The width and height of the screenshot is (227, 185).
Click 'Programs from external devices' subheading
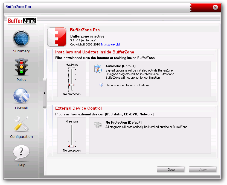tap(104, 114)
